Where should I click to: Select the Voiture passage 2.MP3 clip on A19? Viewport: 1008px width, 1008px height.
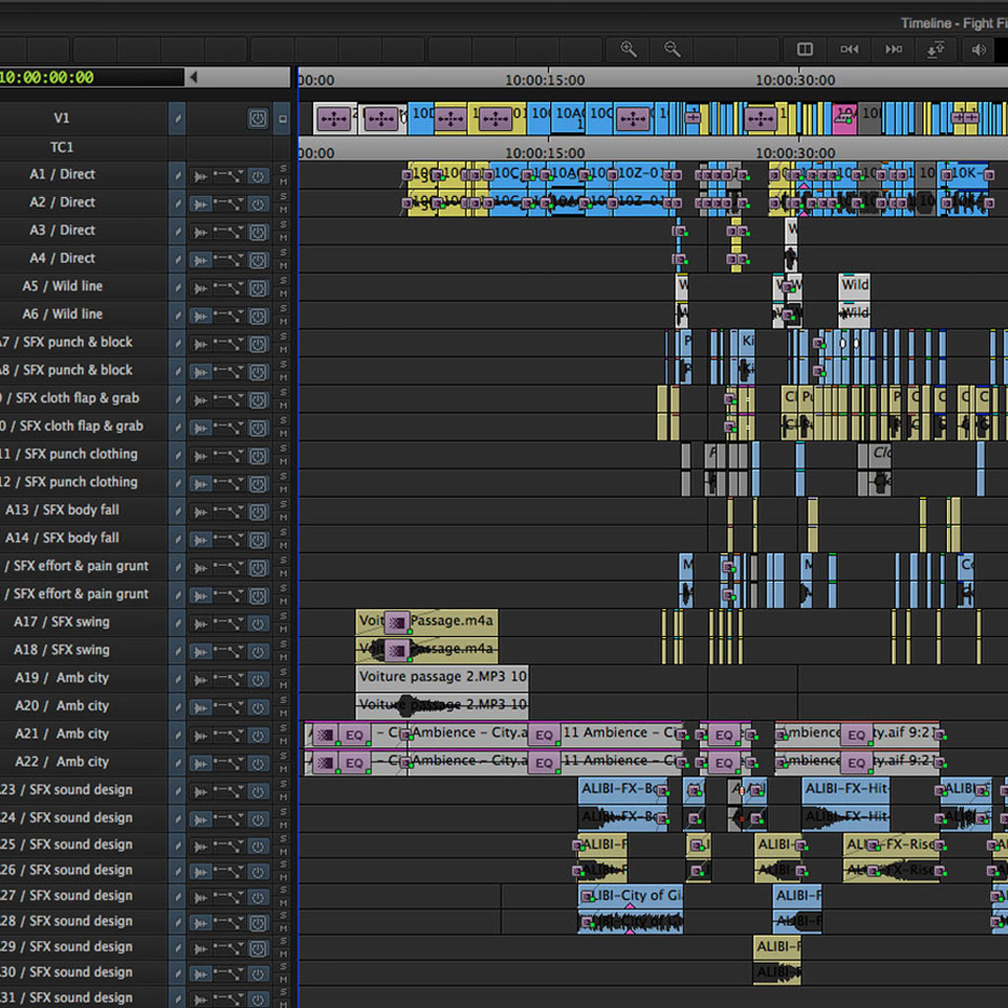pyautogui.click(x=442, y=677)
